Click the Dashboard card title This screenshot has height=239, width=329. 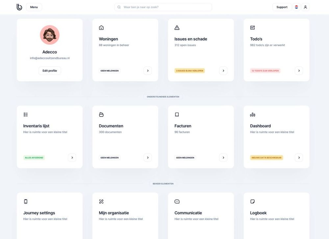point(260,126)
